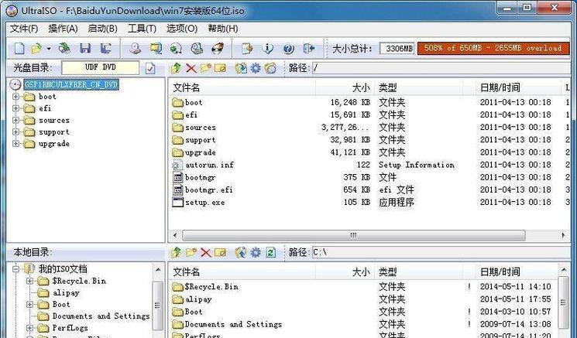Click the Make CD/DVD Image icon
Viewport: 577px width, 338px height.
[136, 49]
